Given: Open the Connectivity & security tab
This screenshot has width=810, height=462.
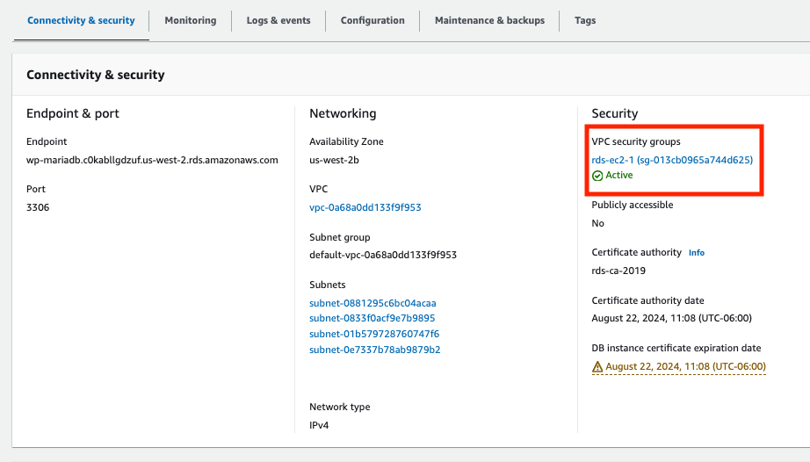Looking at the screenshot, I should point(81,21).
